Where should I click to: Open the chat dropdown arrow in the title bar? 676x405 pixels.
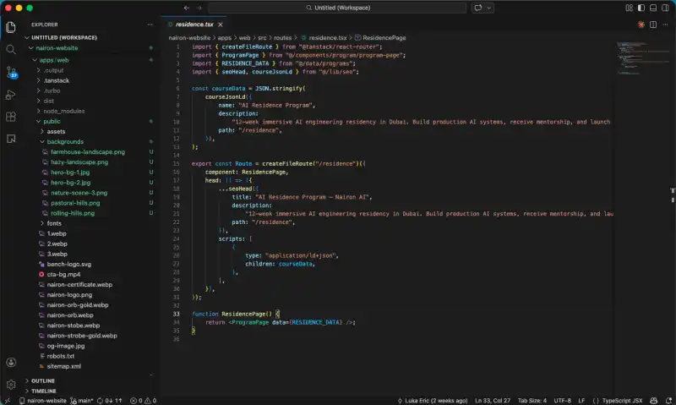pos(489,8)
